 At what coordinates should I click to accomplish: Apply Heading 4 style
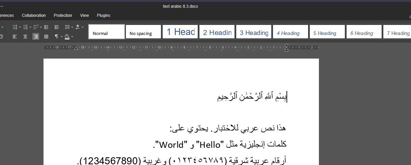click(291, 32)
